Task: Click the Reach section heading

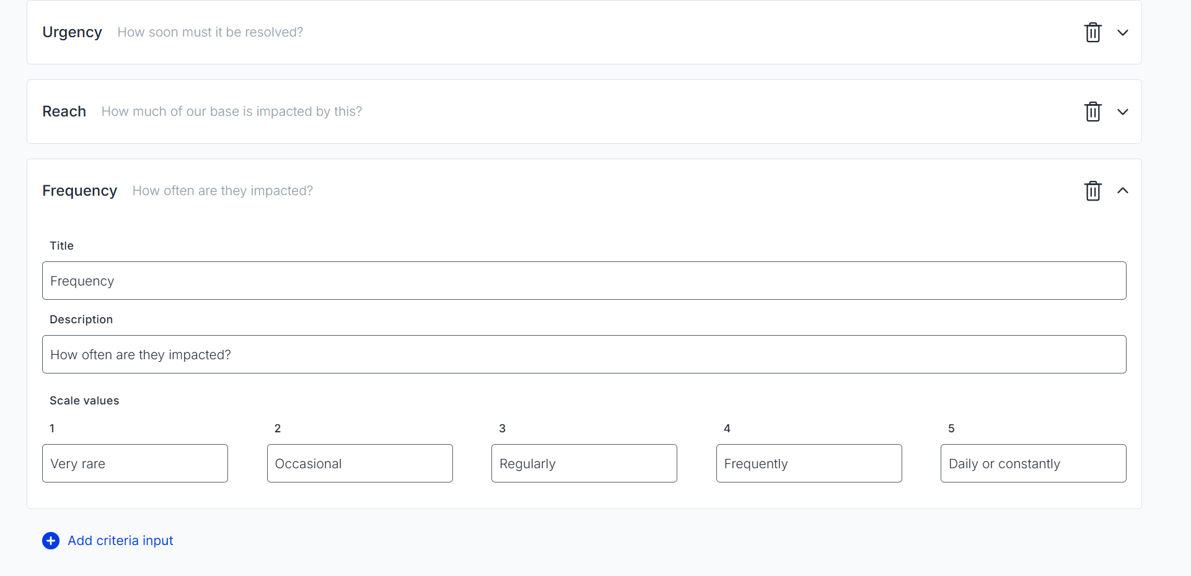Action: pos(64,111)
